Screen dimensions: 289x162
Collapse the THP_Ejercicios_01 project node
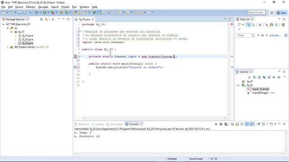(x=4, y=24)
